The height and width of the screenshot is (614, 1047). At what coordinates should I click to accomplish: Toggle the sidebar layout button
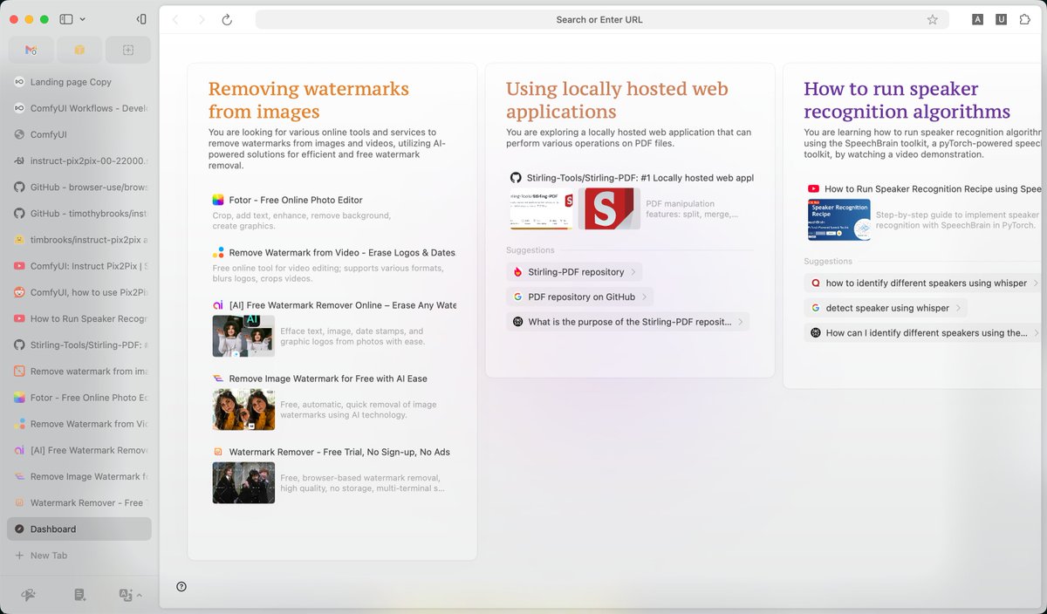66,19
